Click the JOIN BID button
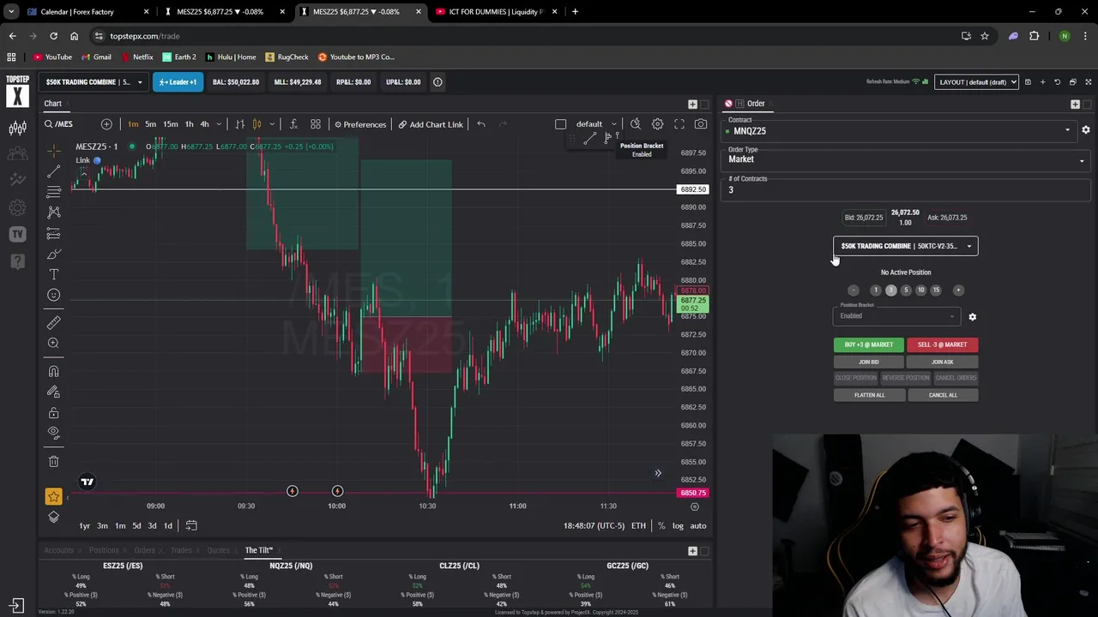The width and height of the screenshot is (1098, 617). [869, 362]
